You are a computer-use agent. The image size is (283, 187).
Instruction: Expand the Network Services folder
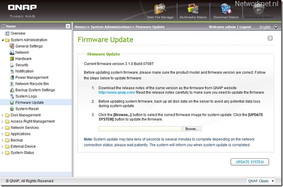coord(3,128)
